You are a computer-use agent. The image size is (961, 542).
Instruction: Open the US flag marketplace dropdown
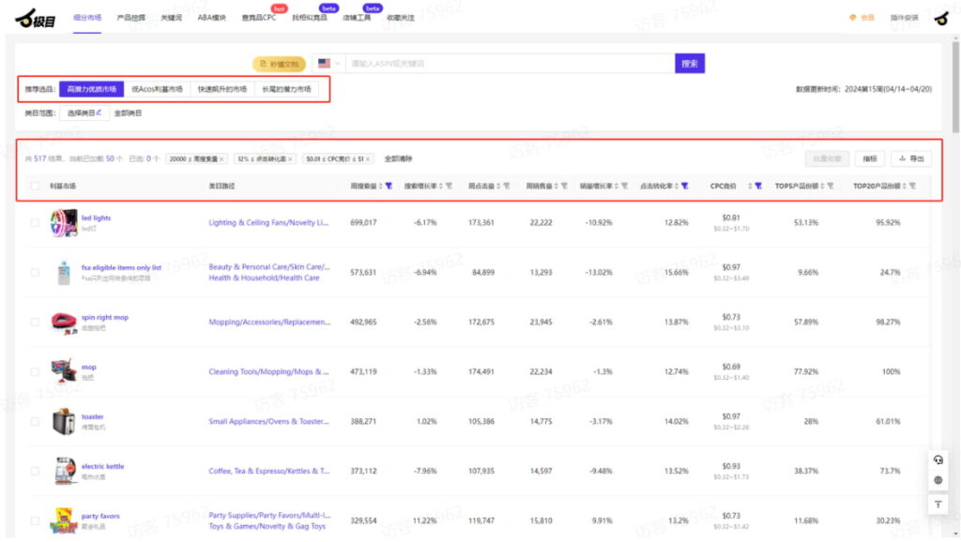(x=328, y=64)
